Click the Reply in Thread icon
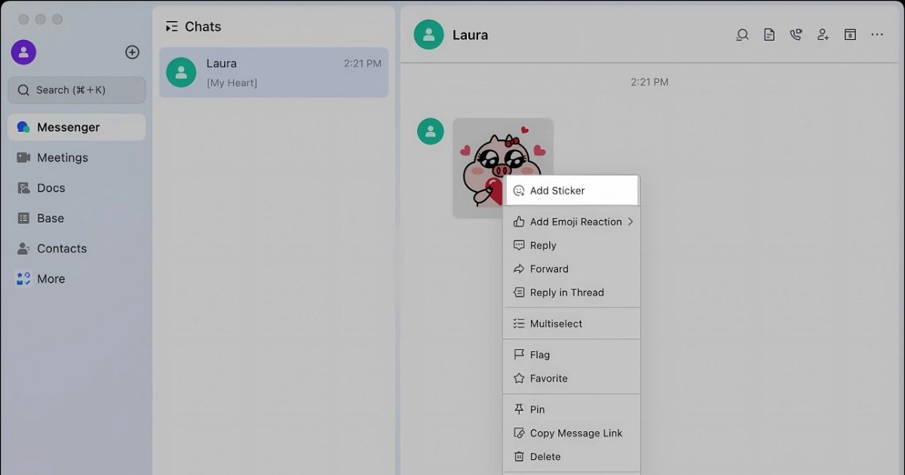The width and height of the screenshot is (905, 475). click(519, 293)
